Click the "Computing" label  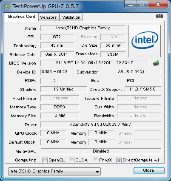click(x=26, y=160)
